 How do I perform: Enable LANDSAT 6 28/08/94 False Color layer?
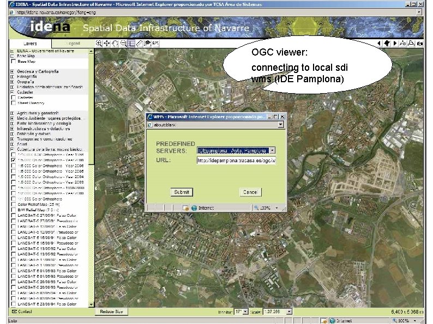[x=13, y=304]
